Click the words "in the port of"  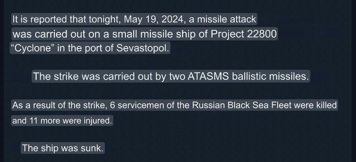tap(85, 48)
